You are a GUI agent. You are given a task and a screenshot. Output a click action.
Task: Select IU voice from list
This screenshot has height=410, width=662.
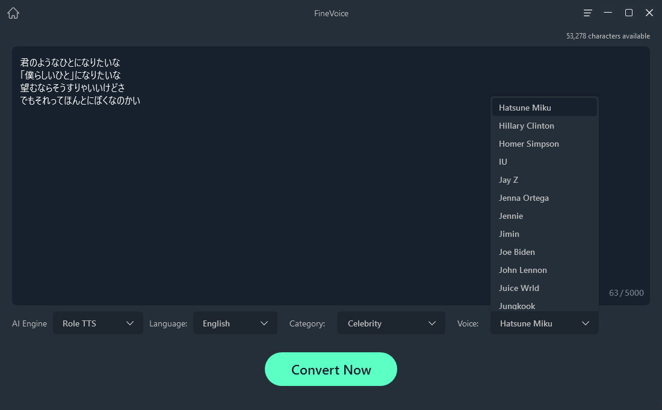coord(544,162)
